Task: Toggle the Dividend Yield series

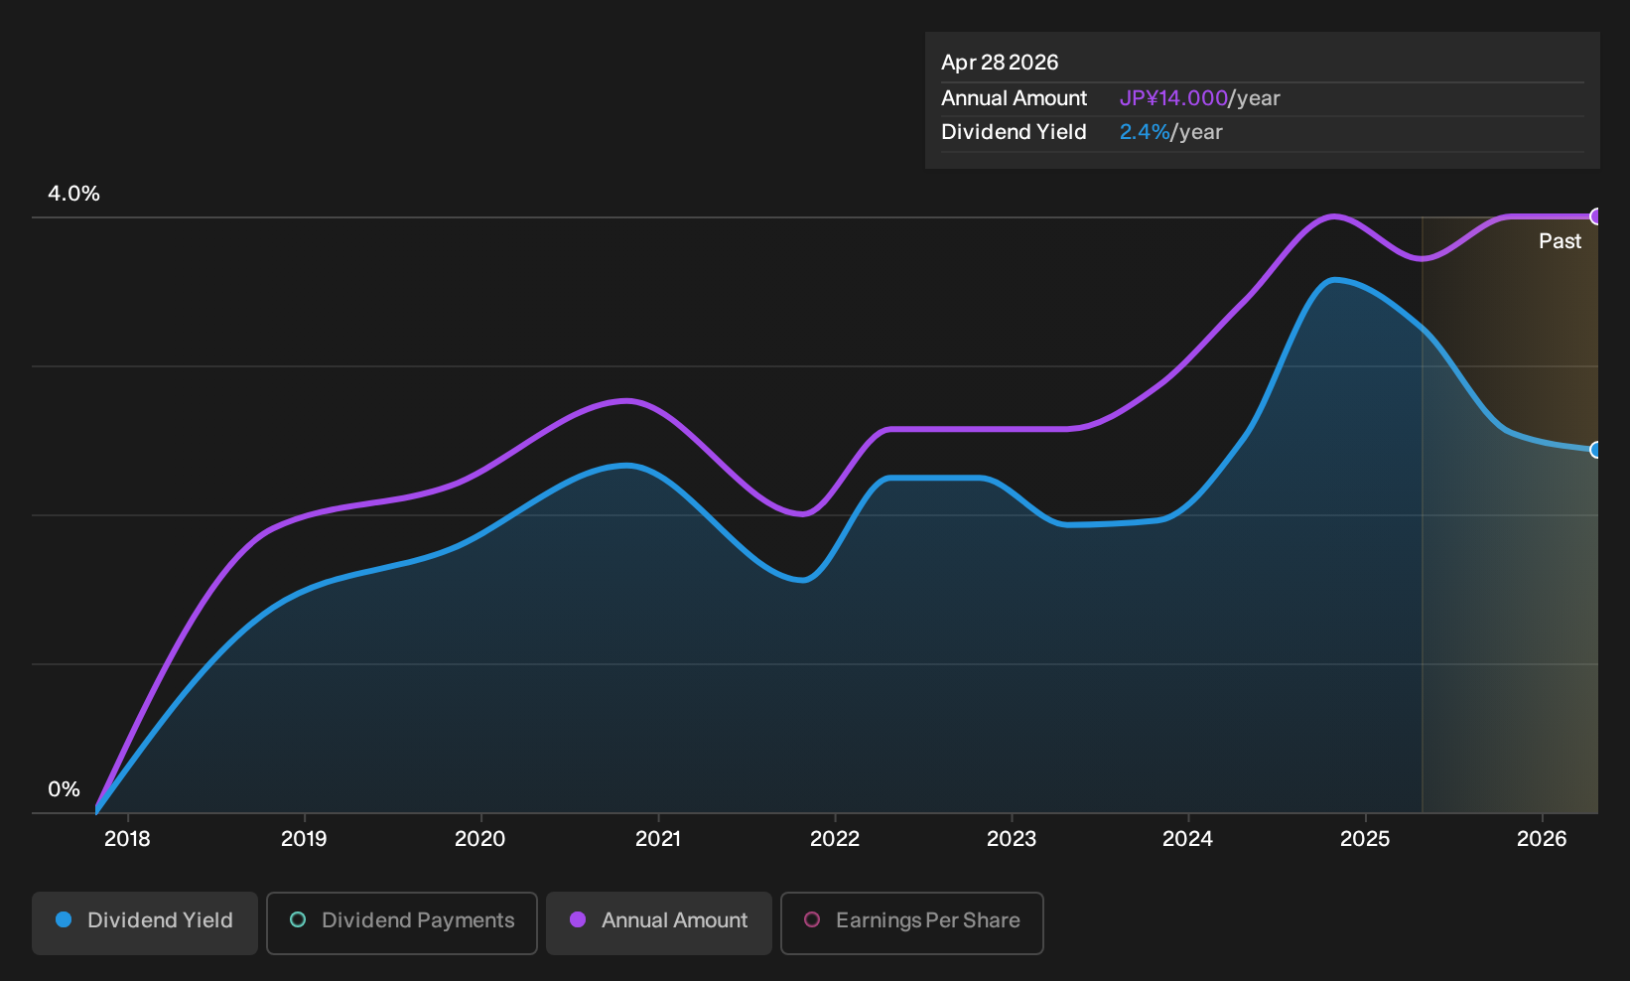Action: click(145, 922)
